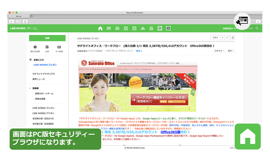Open the lighter green Sateraito S icon
Image resolution: width=270 pixels, height=155 pixels.
160,28
